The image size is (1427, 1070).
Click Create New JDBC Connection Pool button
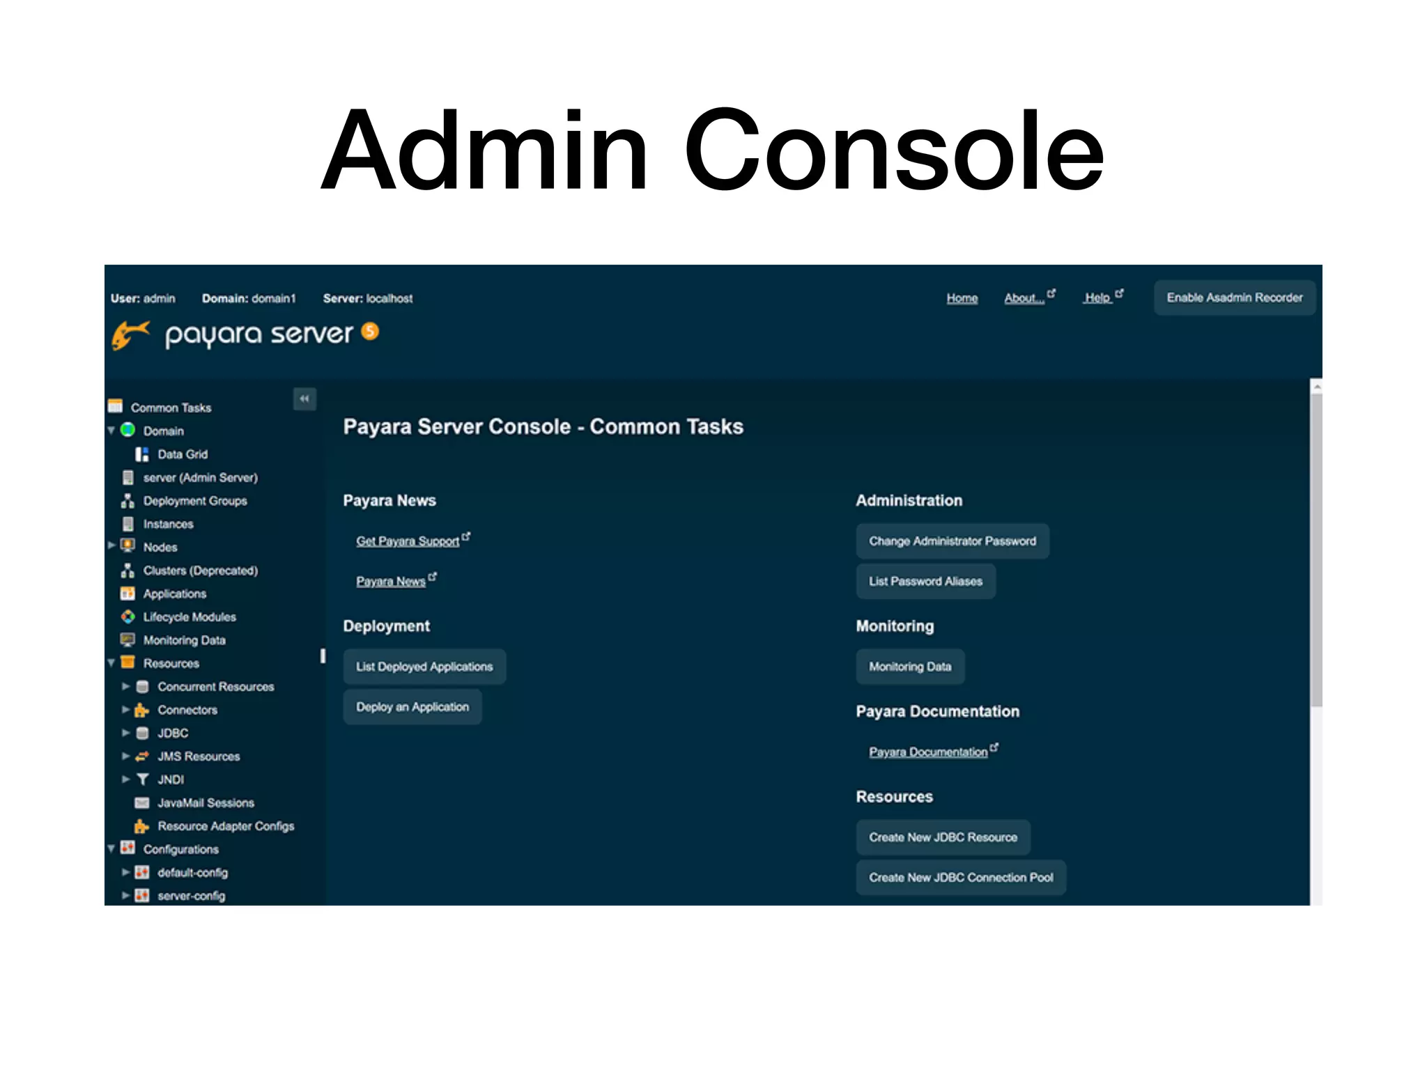point(961,878)
